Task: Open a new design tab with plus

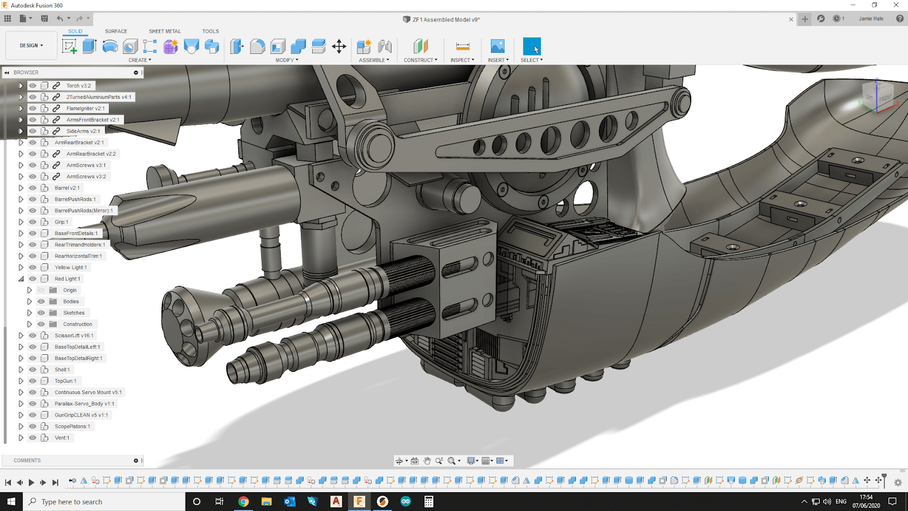Action: pyautogui.click(x=805, y=19)
